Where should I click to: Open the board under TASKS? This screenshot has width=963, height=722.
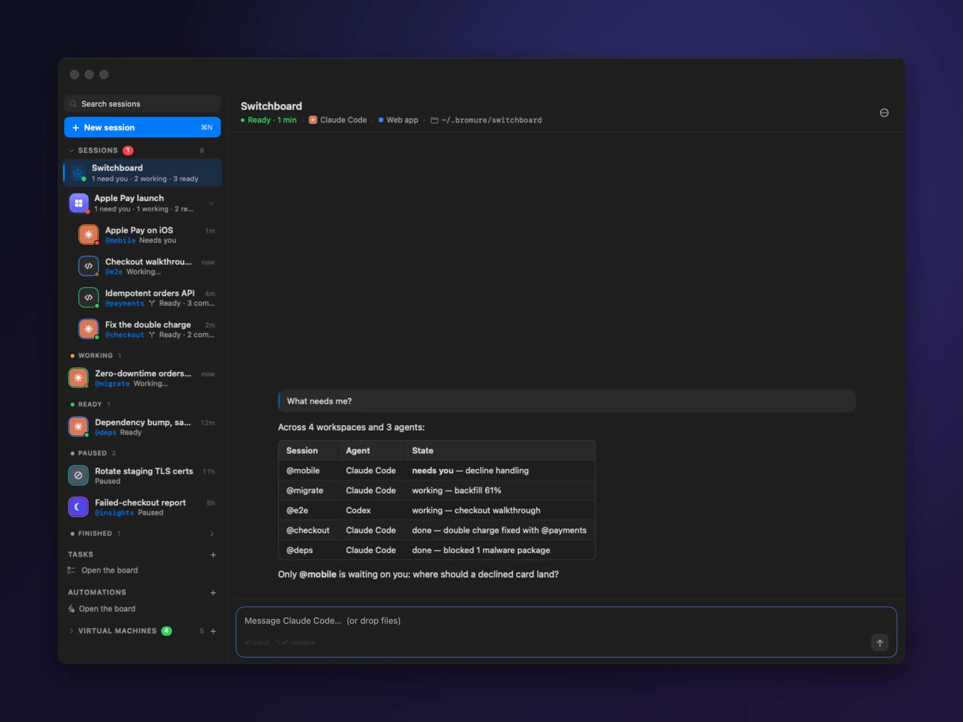(109, 571)
